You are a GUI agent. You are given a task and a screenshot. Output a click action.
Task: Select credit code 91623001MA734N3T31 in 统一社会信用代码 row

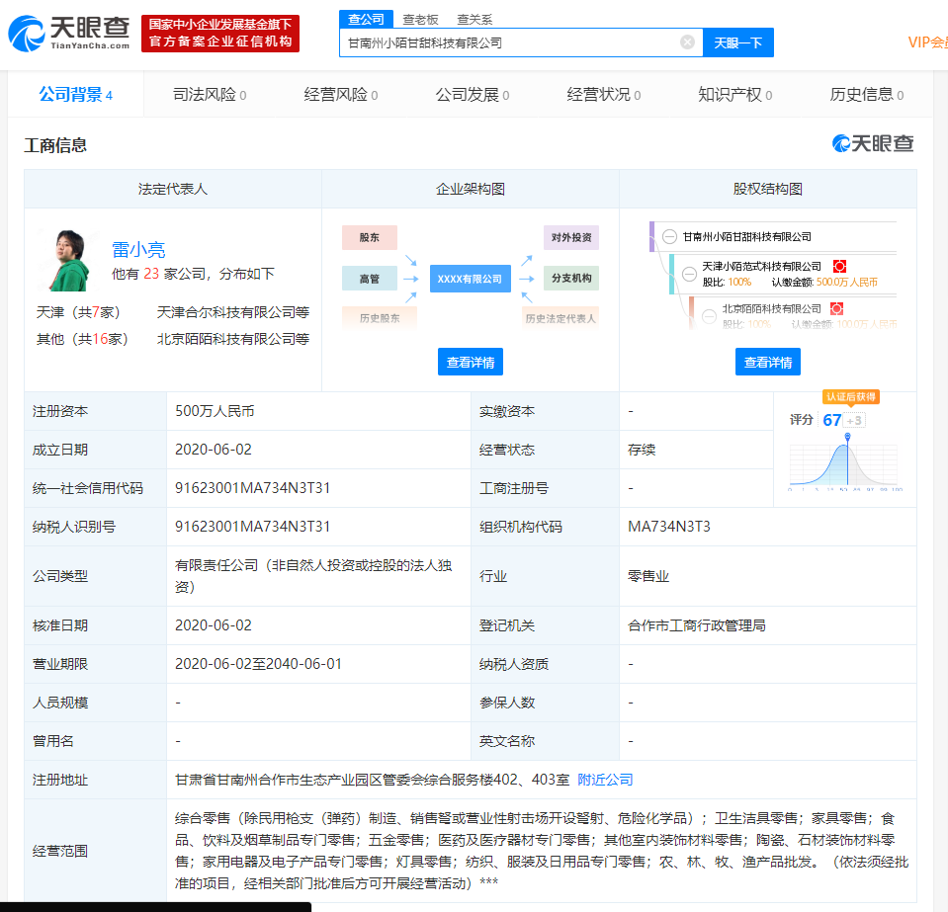[253, 488]
